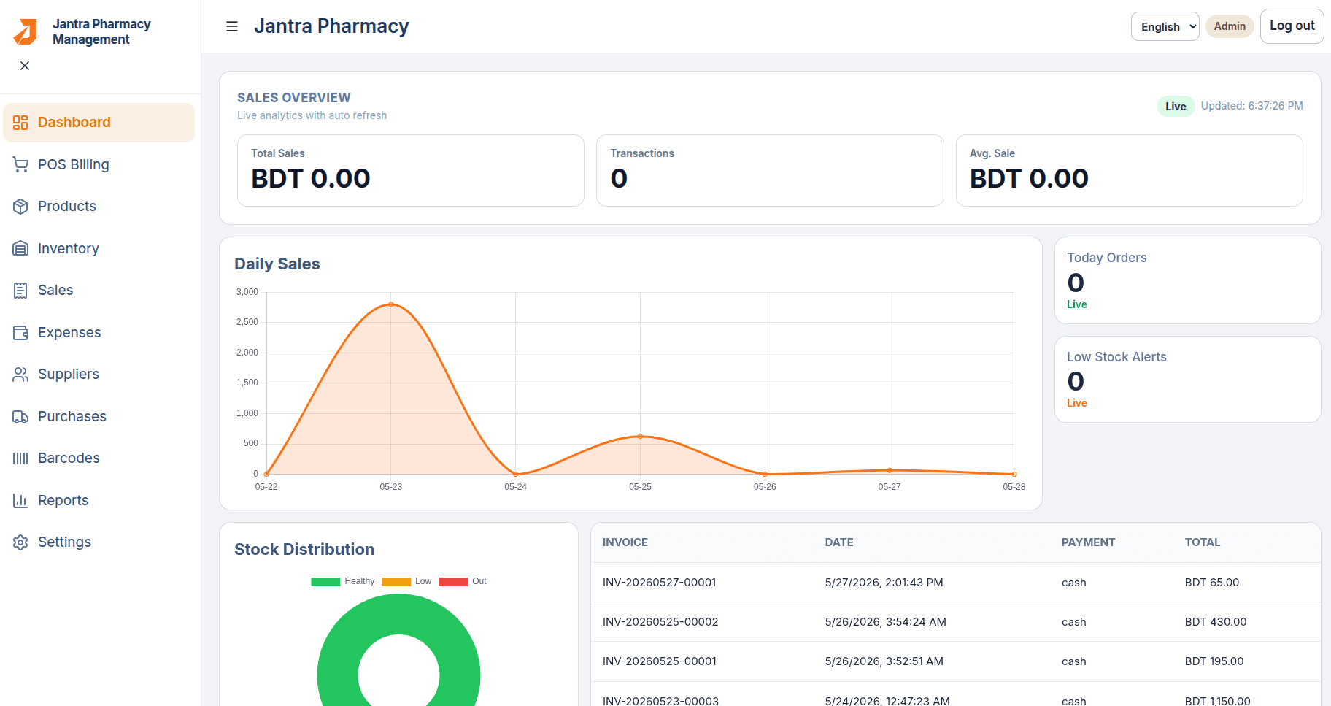Screen dimensions: 1331x706
Task: Select invoice INV-20260527-00001
Action: coord(659,583)
